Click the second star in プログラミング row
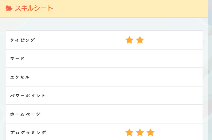This screenshot has height=140, width=212. click(x=140, y=132)
